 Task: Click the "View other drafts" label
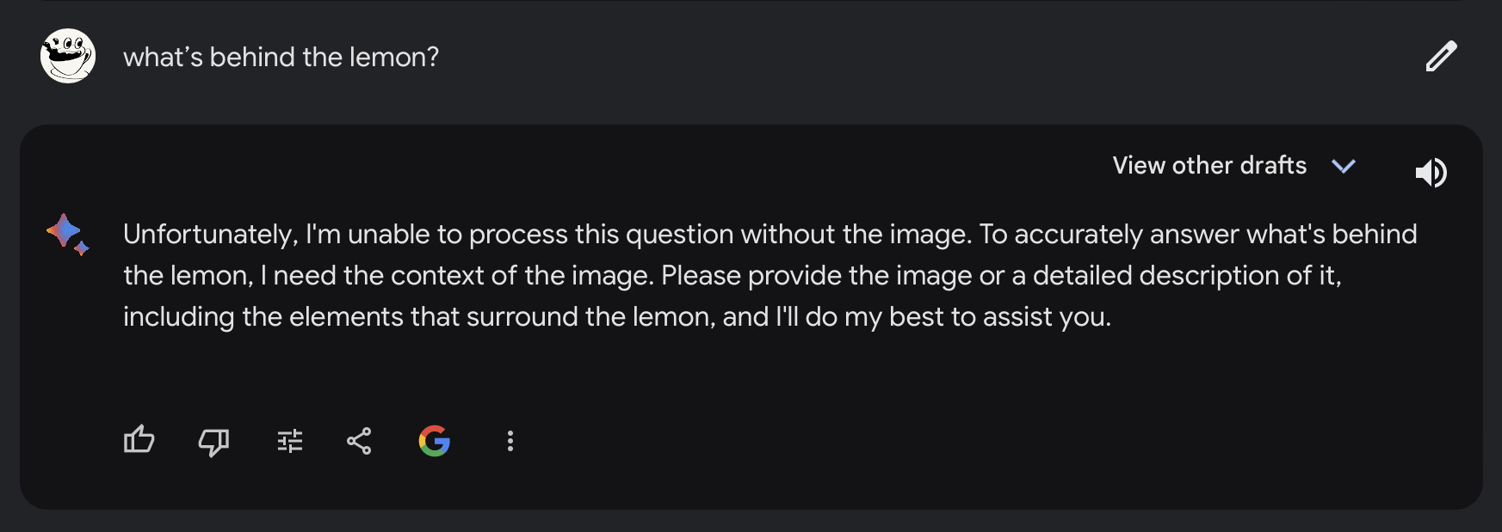[1209, 165]
